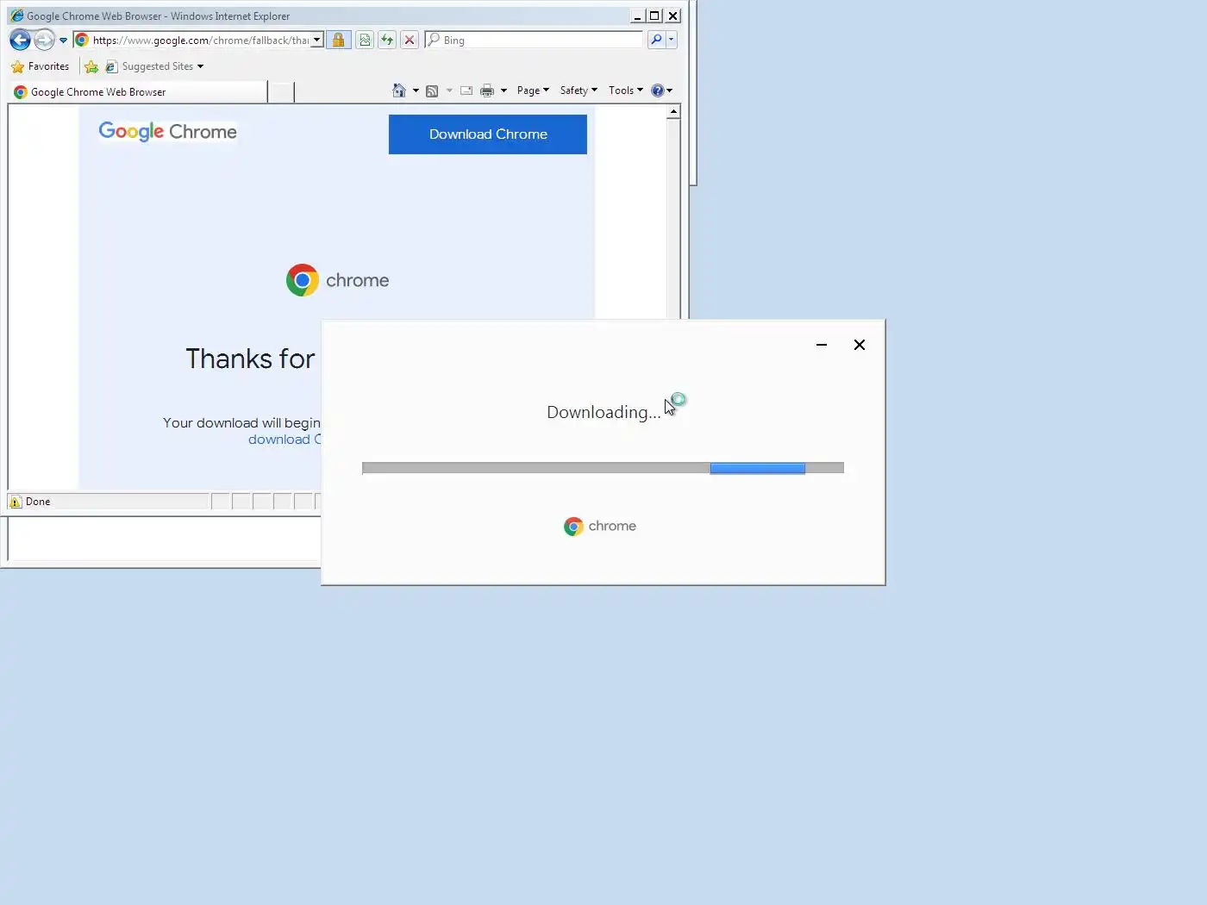Open Suggested Sites in favorites bar
Image resolution: width=1207 pixels, height=905 pixels.
[155, 66]
